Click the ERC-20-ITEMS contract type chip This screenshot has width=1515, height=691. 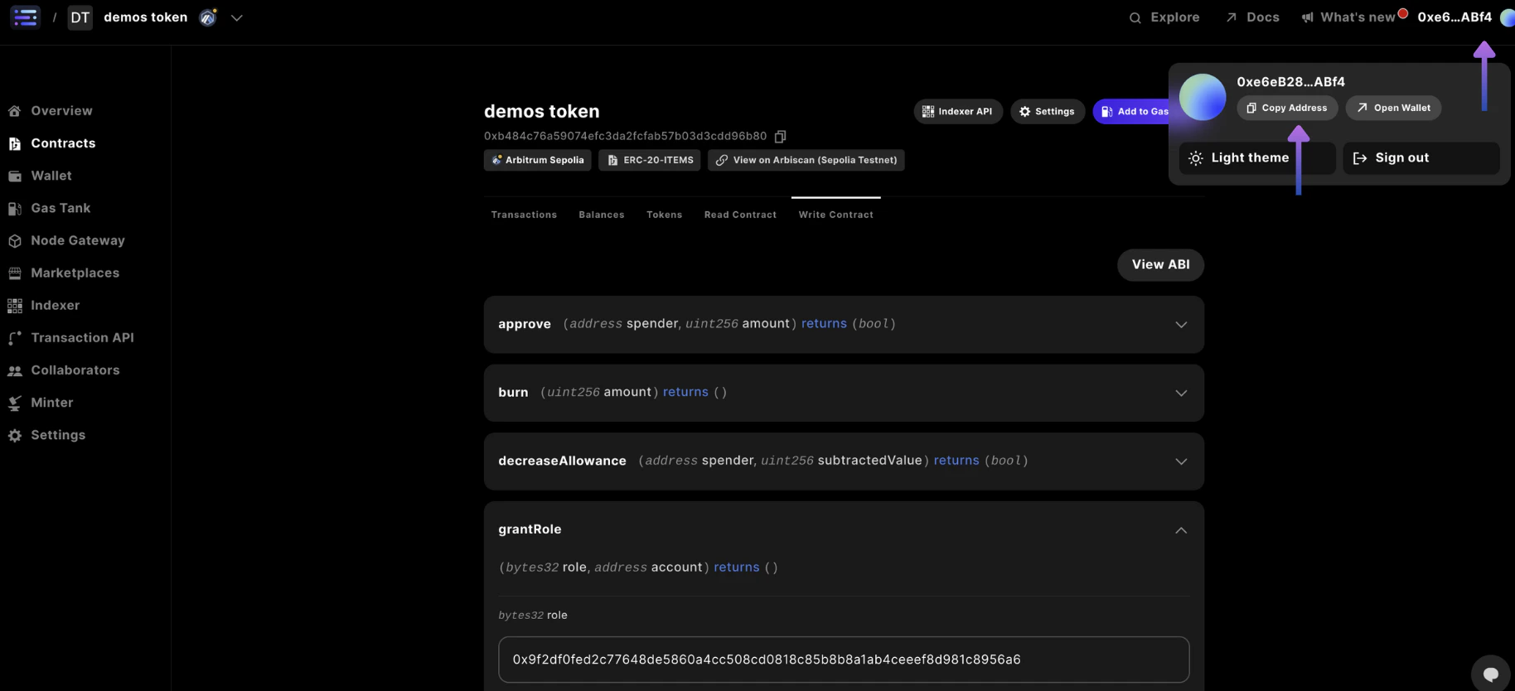click(650, 160)
